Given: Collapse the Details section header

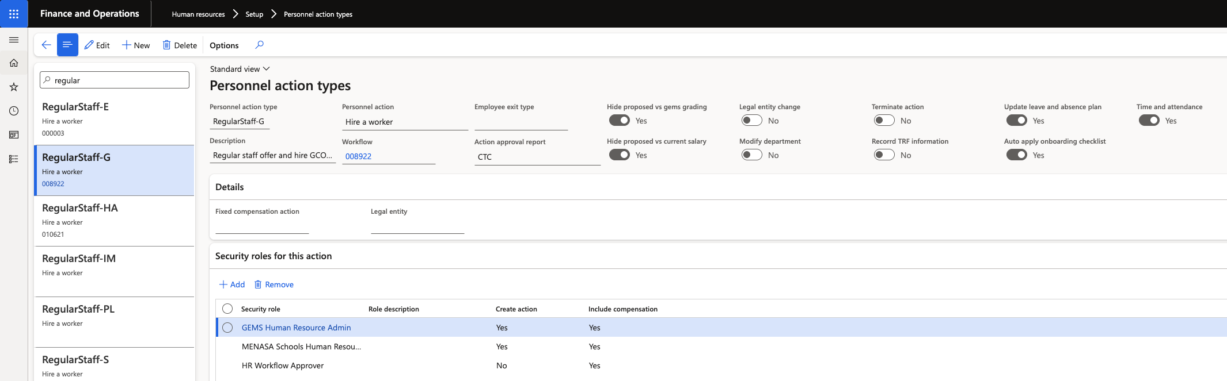Looking at the screenshot, I should 718,187.
